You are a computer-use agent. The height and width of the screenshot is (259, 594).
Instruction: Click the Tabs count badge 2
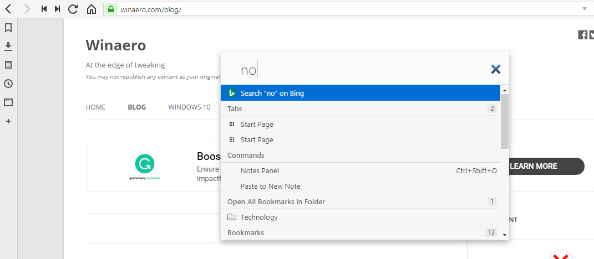(x=492, y=108)
